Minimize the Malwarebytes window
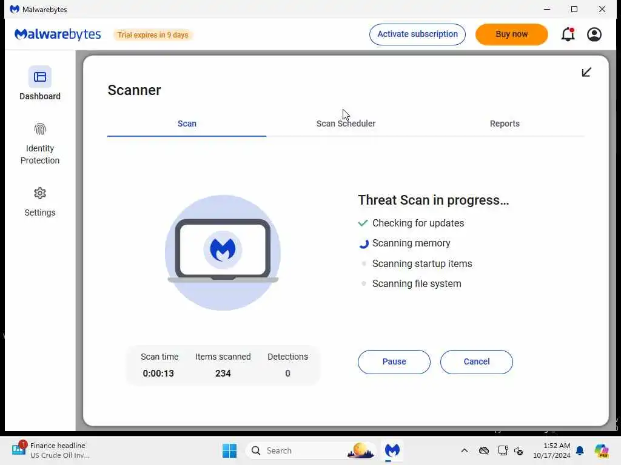The width and height of the screenshot is (621, 465). tap(547, 9)
